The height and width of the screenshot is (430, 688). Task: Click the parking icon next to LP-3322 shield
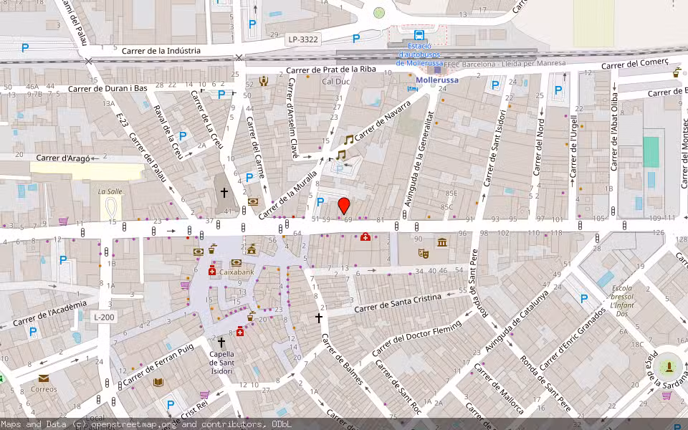[x=356, y=38]
